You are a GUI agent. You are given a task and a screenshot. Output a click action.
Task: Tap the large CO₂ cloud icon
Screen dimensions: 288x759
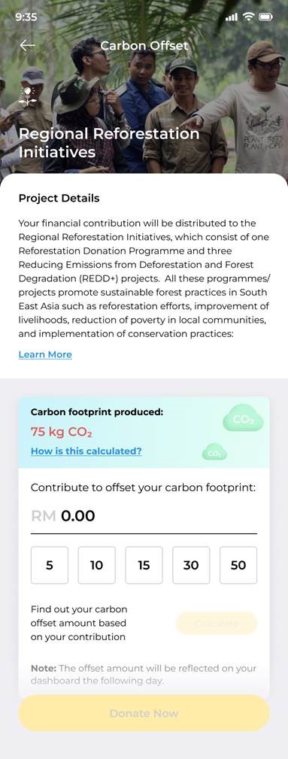243,420
